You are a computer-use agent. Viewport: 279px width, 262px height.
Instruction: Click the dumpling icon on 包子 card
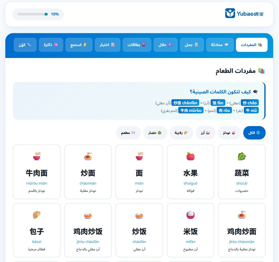point(37,215)
